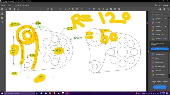This screenshot has height=95, width=170.
Task: Collapse the Organize Pages chevron
Action: click(x=166, y=39)
